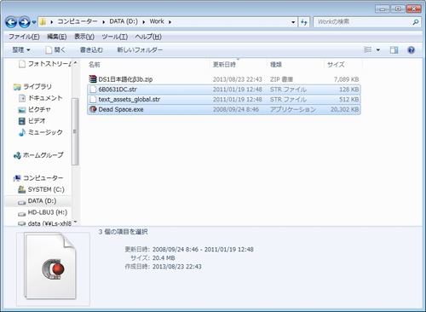Open the 編集(E) menu

coord(57,37)
